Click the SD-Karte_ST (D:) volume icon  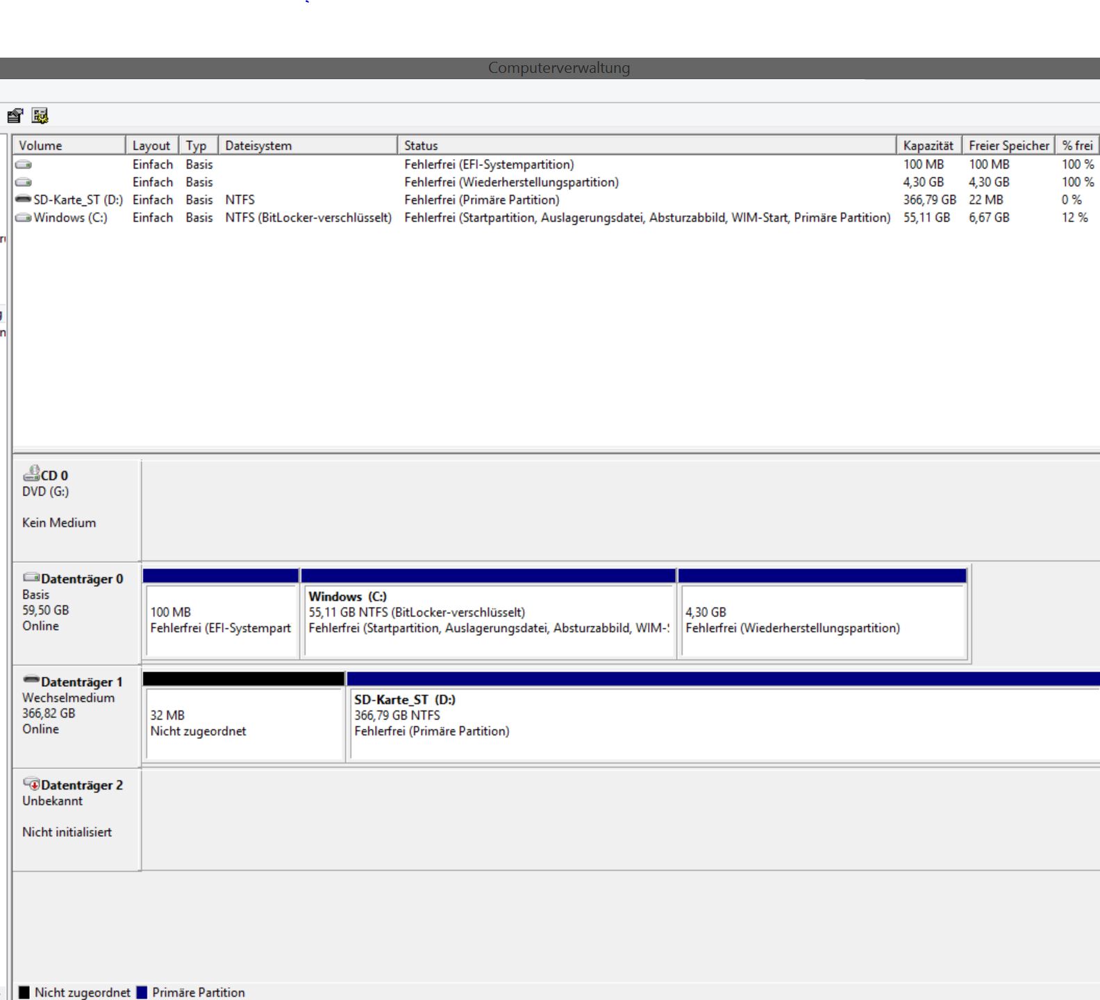click(24, 200)
